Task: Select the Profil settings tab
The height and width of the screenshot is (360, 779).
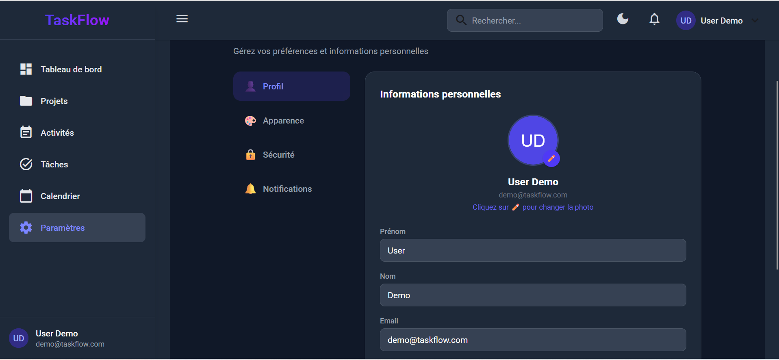Action: pos(291,87)
